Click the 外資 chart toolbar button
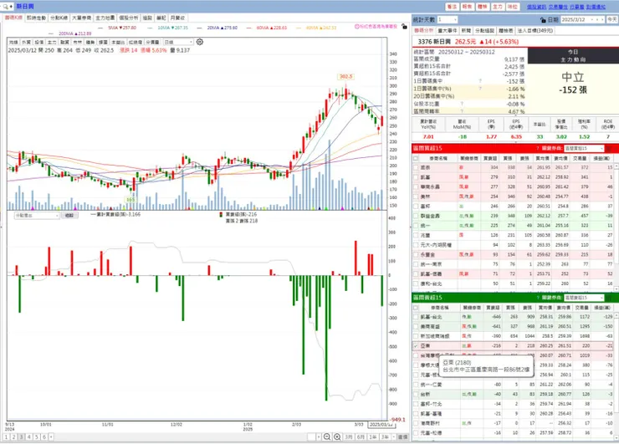This screenshot has width=619, height=444. (26, 43)
